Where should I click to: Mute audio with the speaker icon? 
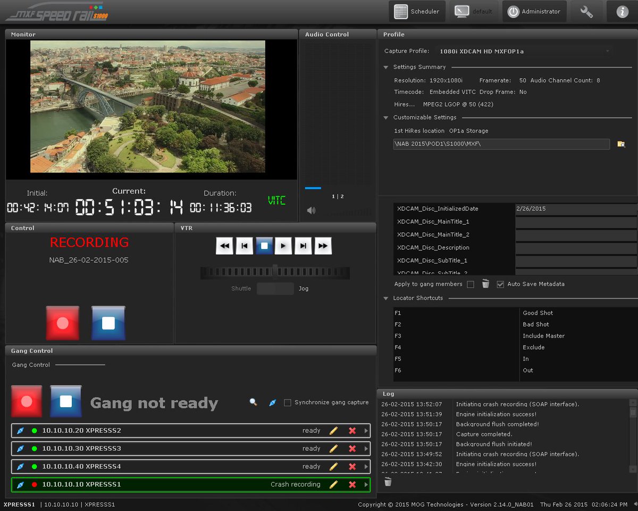[311, 210]
